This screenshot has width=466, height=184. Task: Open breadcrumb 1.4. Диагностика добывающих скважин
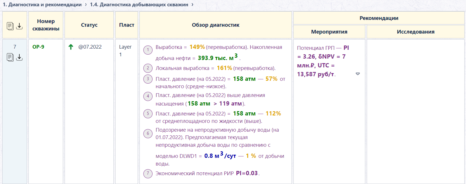pyautogui.click(x=139, y=5)
